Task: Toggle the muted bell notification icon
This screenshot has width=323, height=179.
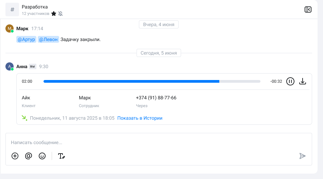Action: (x=61, y=14)
